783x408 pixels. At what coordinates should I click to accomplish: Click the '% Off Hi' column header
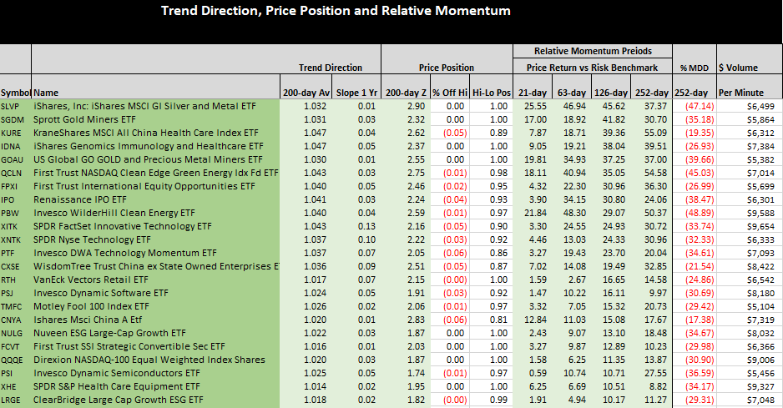pyautogui.click(x=448, y=92)
